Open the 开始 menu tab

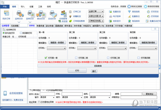5,6
